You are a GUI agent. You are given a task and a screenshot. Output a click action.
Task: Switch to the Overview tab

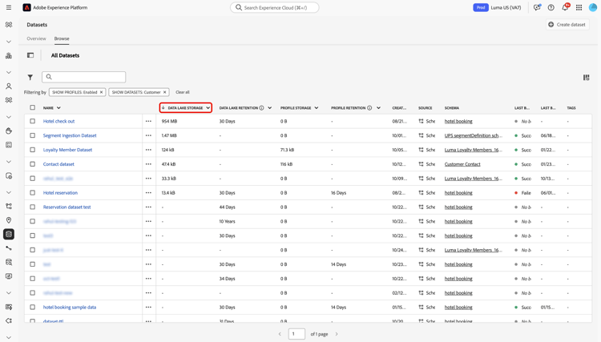click(x=36, y=38)
